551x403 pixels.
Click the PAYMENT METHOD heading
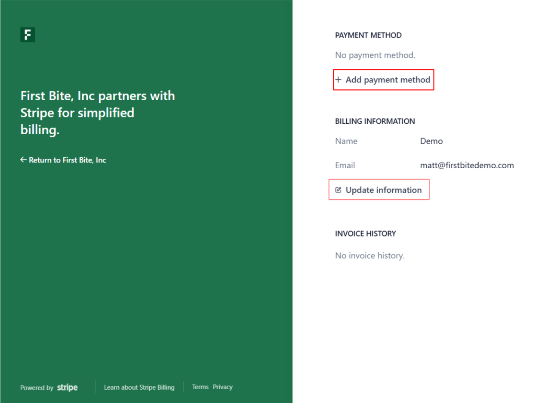368,35
